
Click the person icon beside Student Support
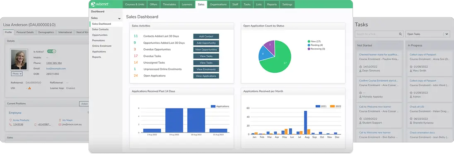(x=360, y=123)
